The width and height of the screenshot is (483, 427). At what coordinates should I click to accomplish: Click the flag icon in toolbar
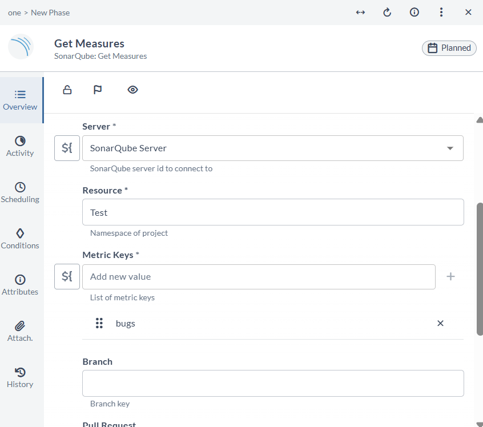pos(98,90)
